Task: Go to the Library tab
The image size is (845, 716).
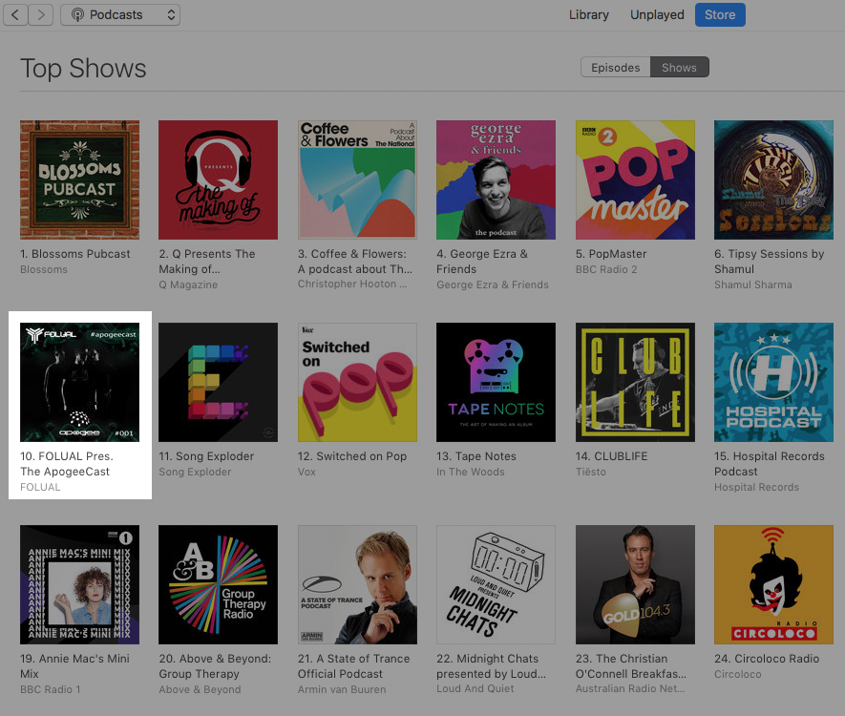Action: (589, 14)
